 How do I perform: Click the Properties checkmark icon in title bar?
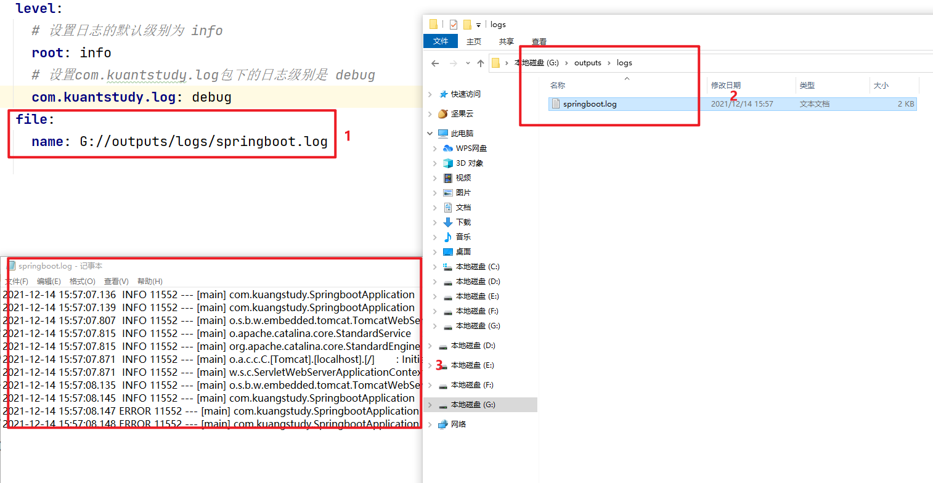tap(453, 25)
